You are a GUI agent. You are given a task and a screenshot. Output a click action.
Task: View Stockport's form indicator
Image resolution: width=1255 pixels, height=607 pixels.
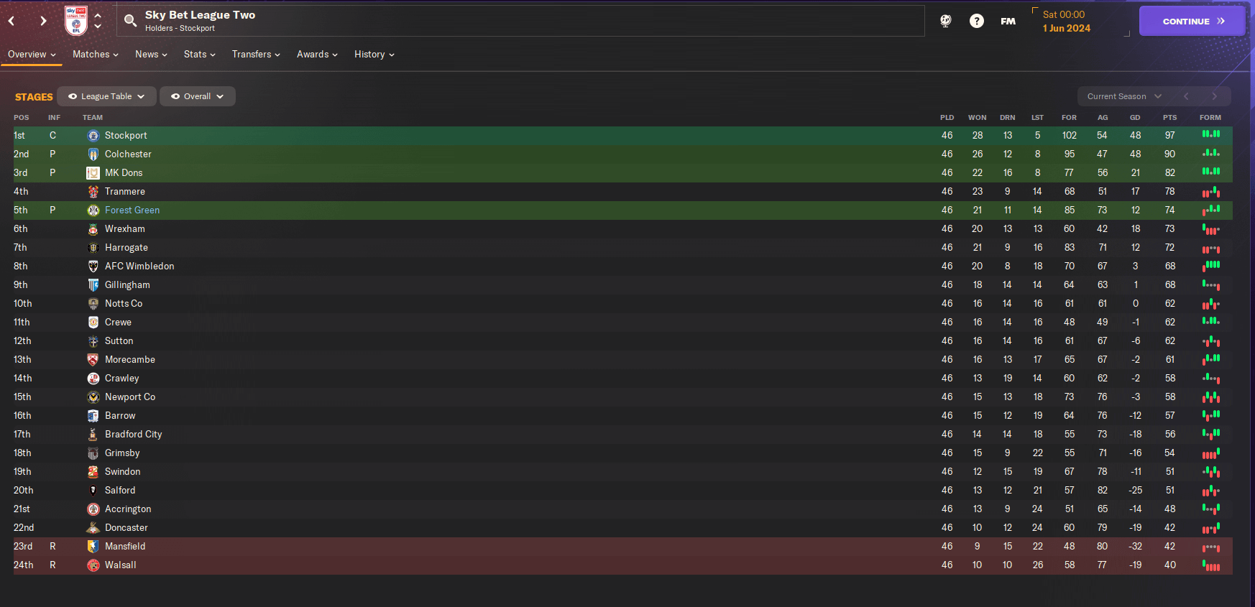tap(1211, 134)
